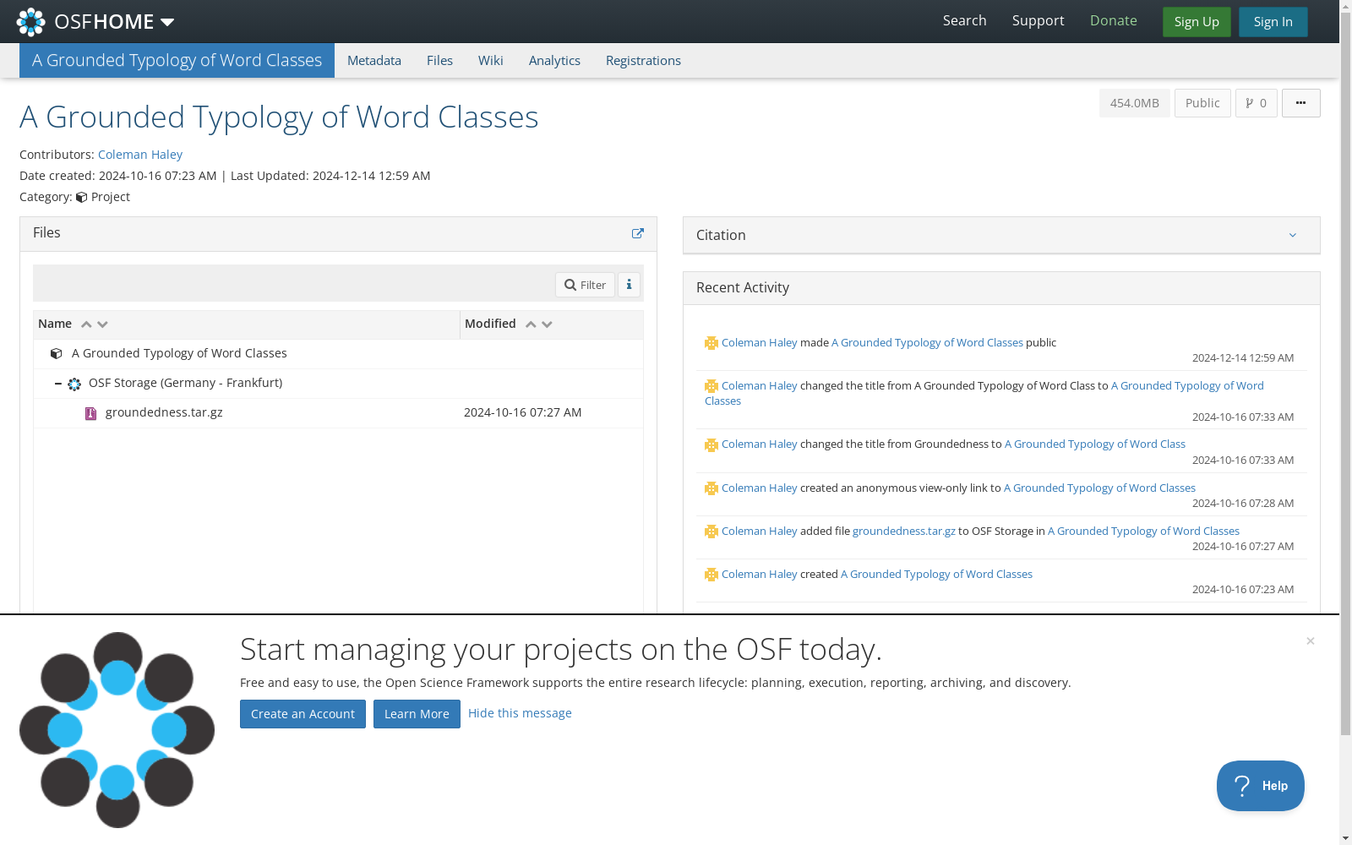The width and height of the screenshot is (1352, 845).
Task: Click the Learn More button
Action: coord(417,714)
